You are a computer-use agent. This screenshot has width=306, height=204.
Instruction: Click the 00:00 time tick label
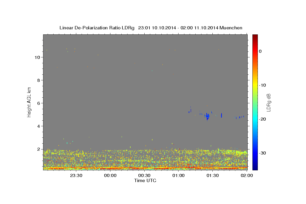coord(111,175)
